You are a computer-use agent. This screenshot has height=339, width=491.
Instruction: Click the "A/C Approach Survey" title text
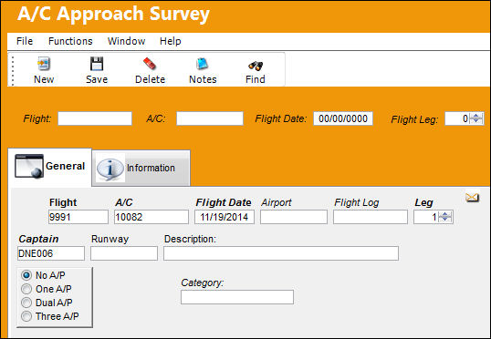coord(113,15)
